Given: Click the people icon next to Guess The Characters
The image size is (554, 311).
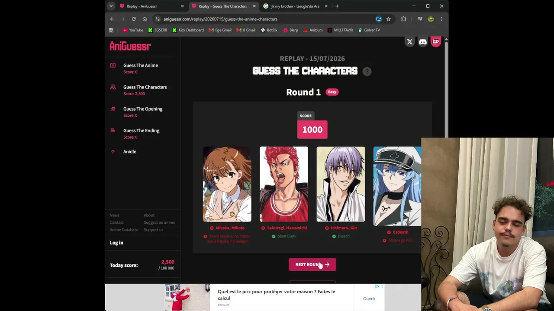Looking at the screenshot, I should 113,87.
